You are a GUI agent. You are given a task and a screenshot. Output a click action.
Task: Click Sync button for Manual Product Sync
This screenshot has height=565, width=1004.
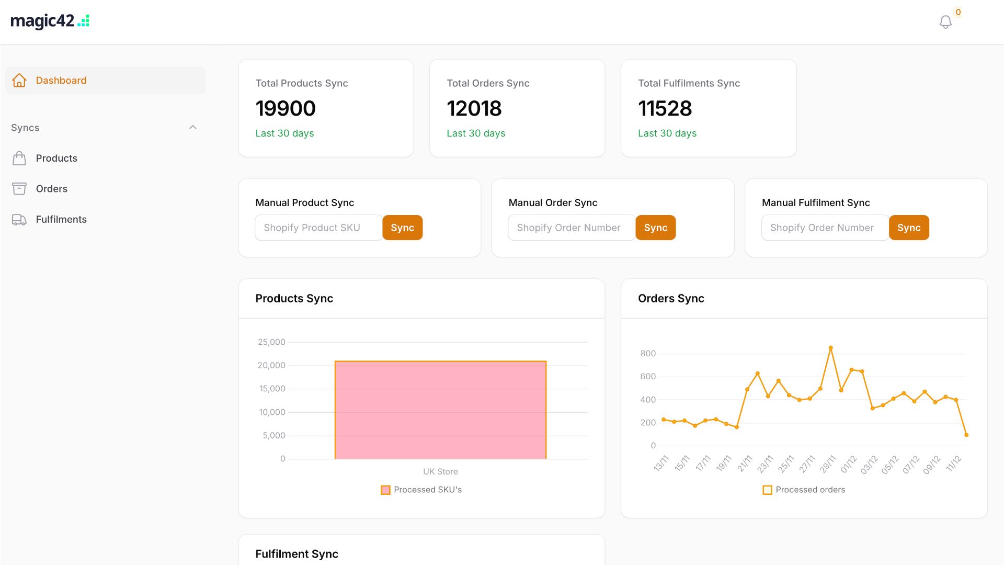click(x=402, y=227)
